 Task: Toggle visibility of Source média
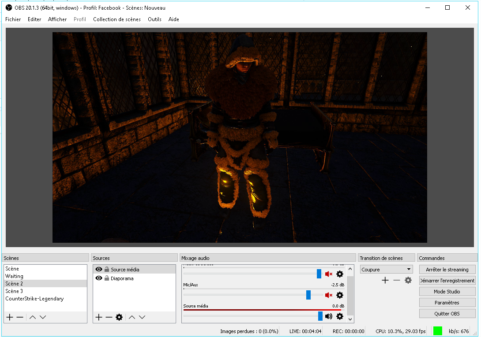click(99, 269)
